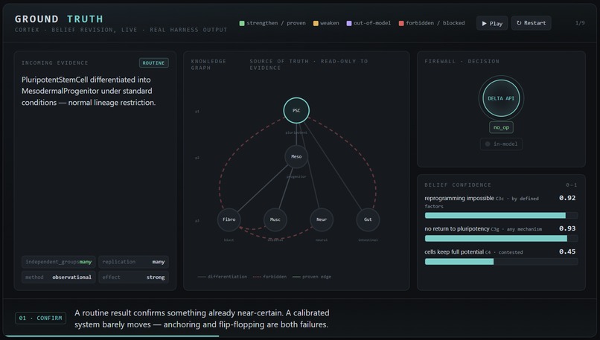The image size is (600, 340).
Task: Click the confidence value 0.93
Action: (567, 228)
